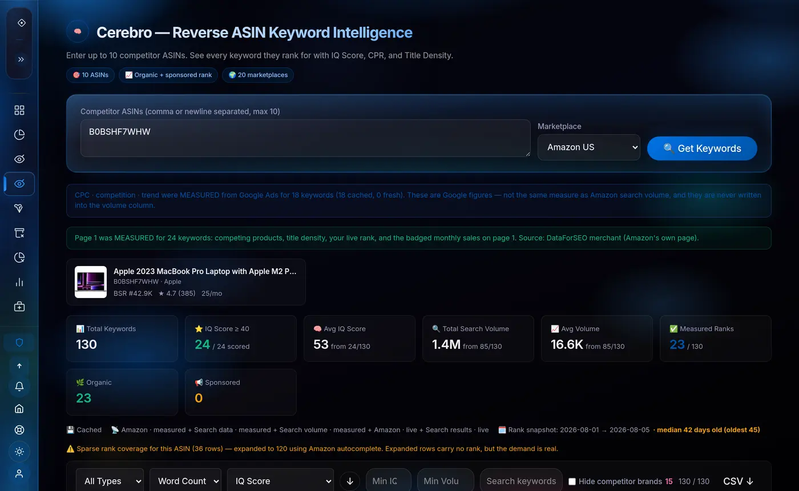Click the CSV download button
This screenshot has width=799, height=491.
[739, 481]
